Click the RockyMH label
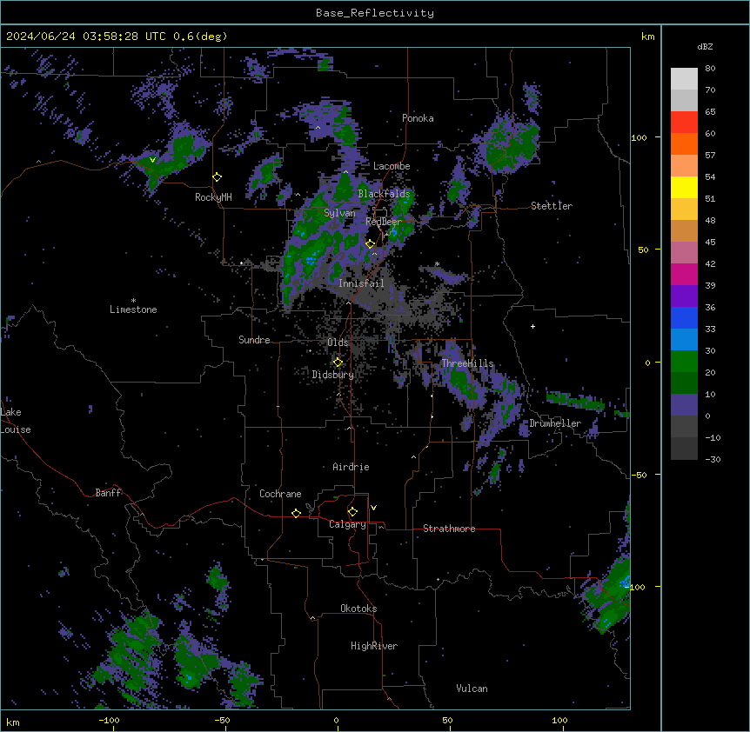 click(213, 197)
